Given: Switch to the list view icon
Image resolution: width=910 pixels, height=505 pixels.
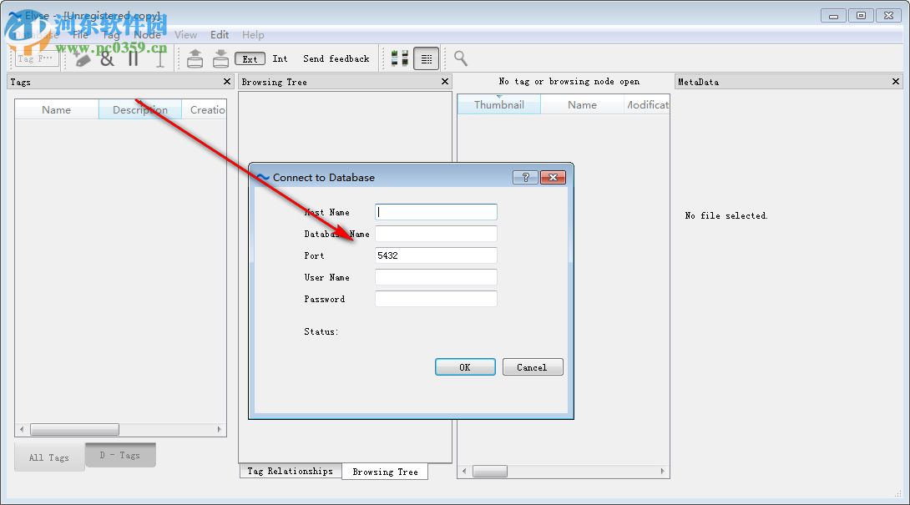Looking at the screenshot, I should click(x=426, y=58).
